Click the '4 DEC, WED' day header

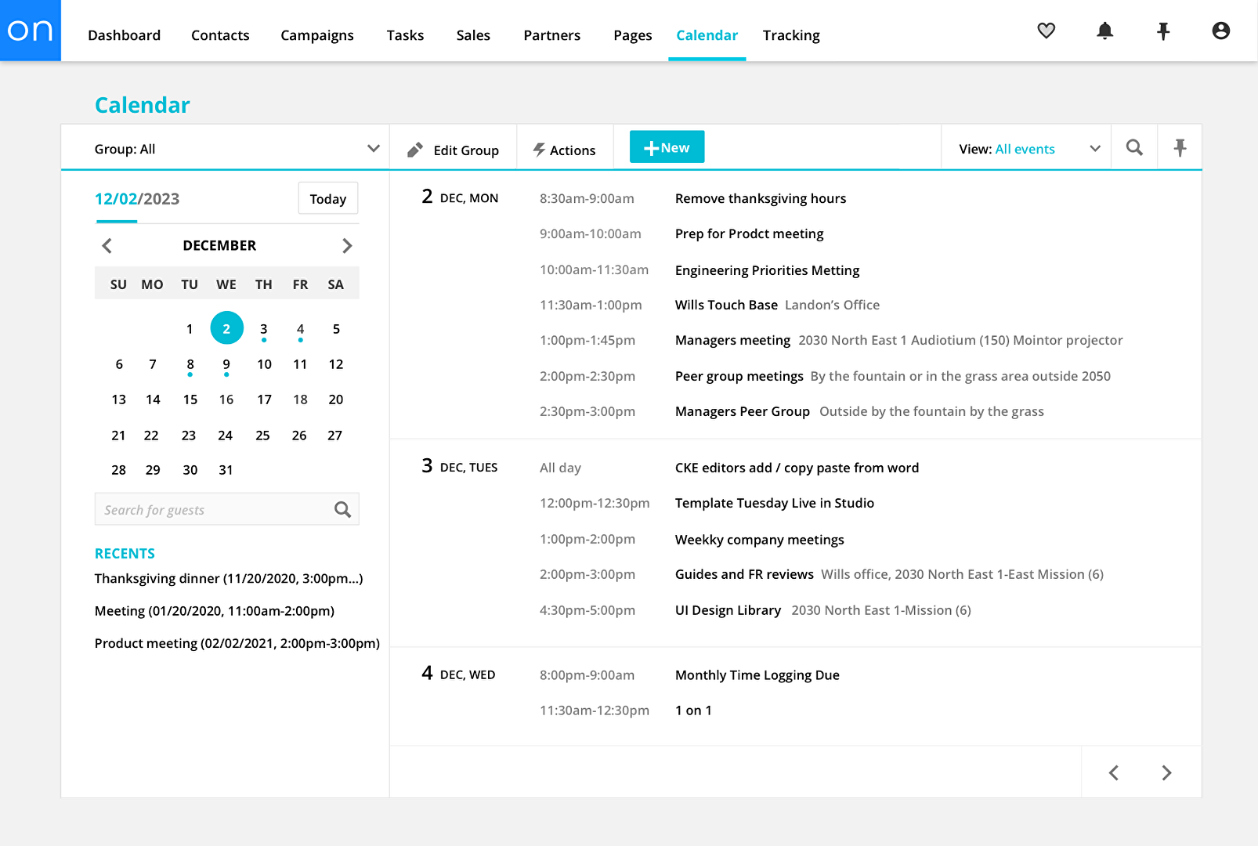[x=458, y=674]
